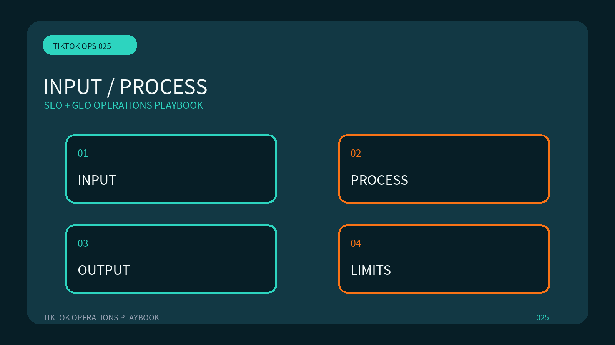The height and width of the screenshot is (345, 615).
Task: Click the footer divider line
Action: tap(307, 307)
